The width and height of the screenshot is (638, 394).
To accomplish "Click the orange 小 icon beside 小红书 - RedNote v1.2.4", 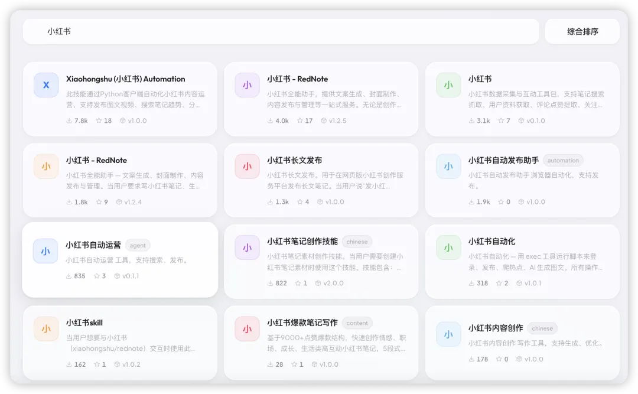I will point(46,167).
